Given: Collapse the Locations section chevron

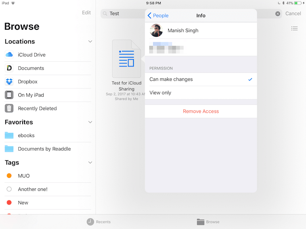Looking at the screenshot, I should point(90,41).
